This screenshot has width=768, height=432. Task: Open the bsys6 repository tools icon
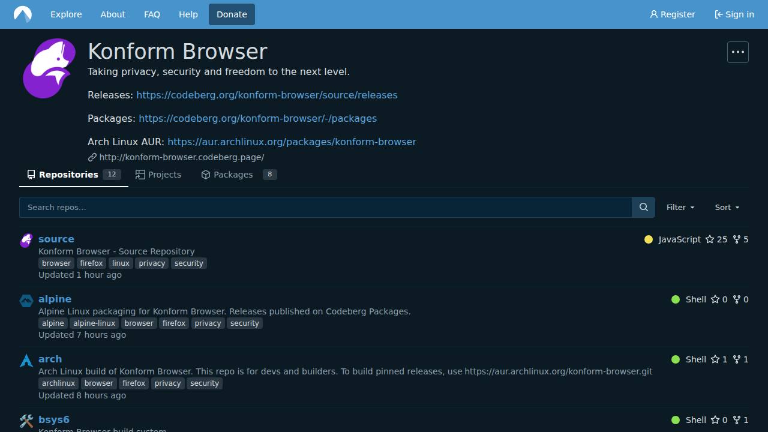click(x=26, y=420)
